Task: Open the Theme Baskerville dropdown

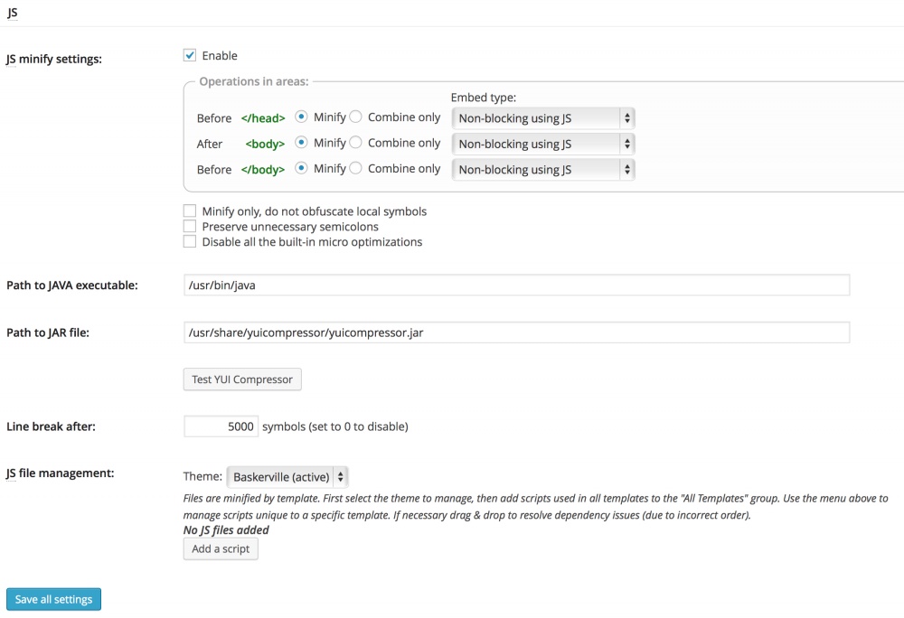Action: [x=287, y=477]
